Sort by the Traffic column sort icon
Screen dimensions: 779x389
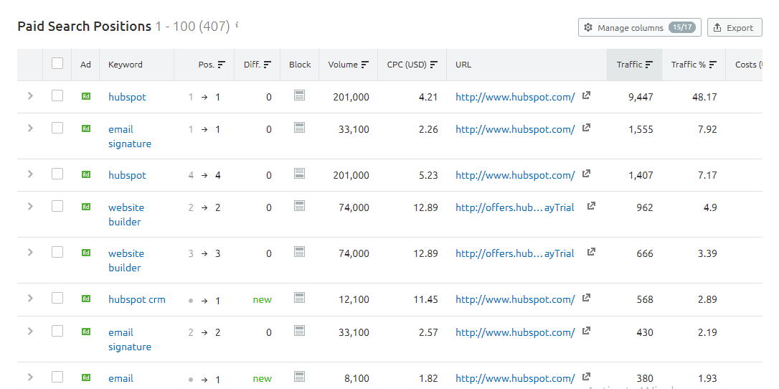[649, 65]
